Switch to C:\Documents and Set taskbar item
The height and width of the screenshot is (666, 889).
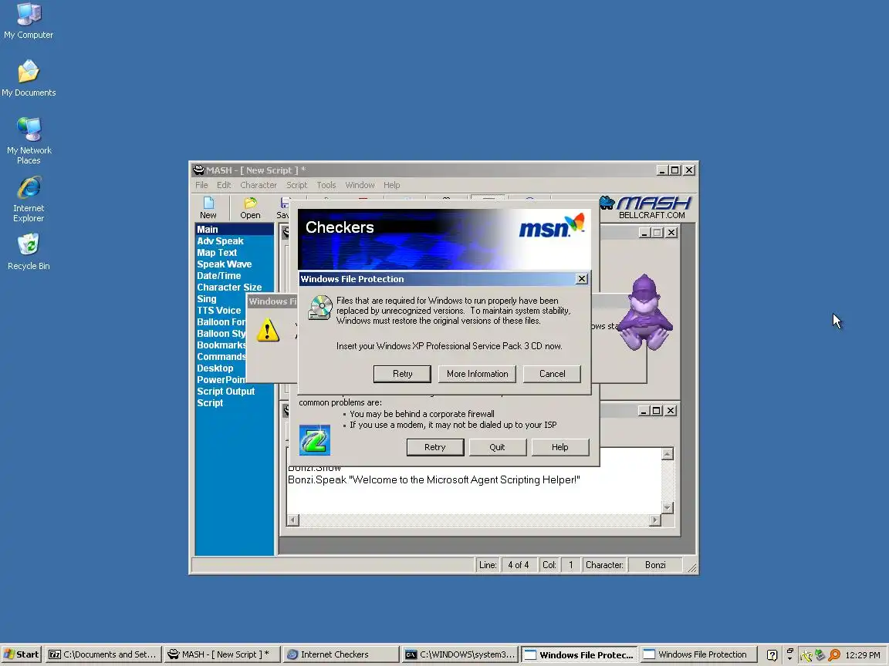[103, 654]
